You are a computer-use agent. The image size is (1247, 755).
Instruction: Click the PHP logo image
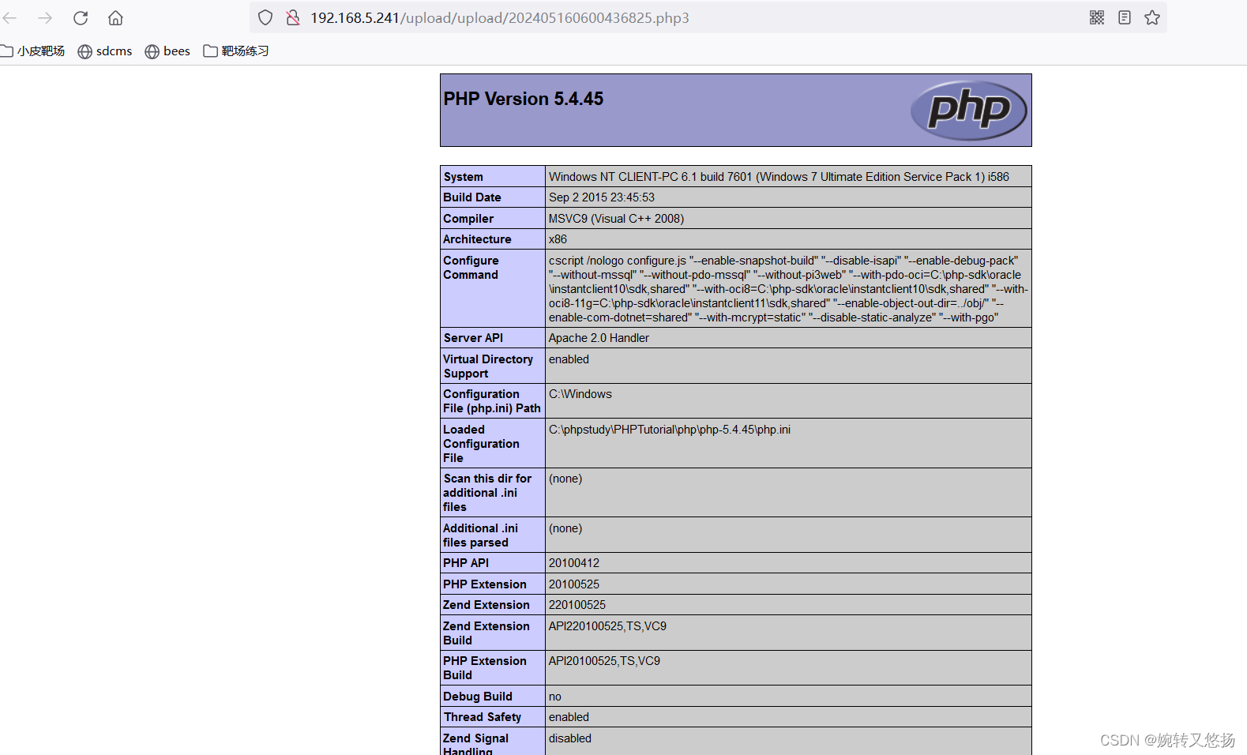(x=968, y=111)
